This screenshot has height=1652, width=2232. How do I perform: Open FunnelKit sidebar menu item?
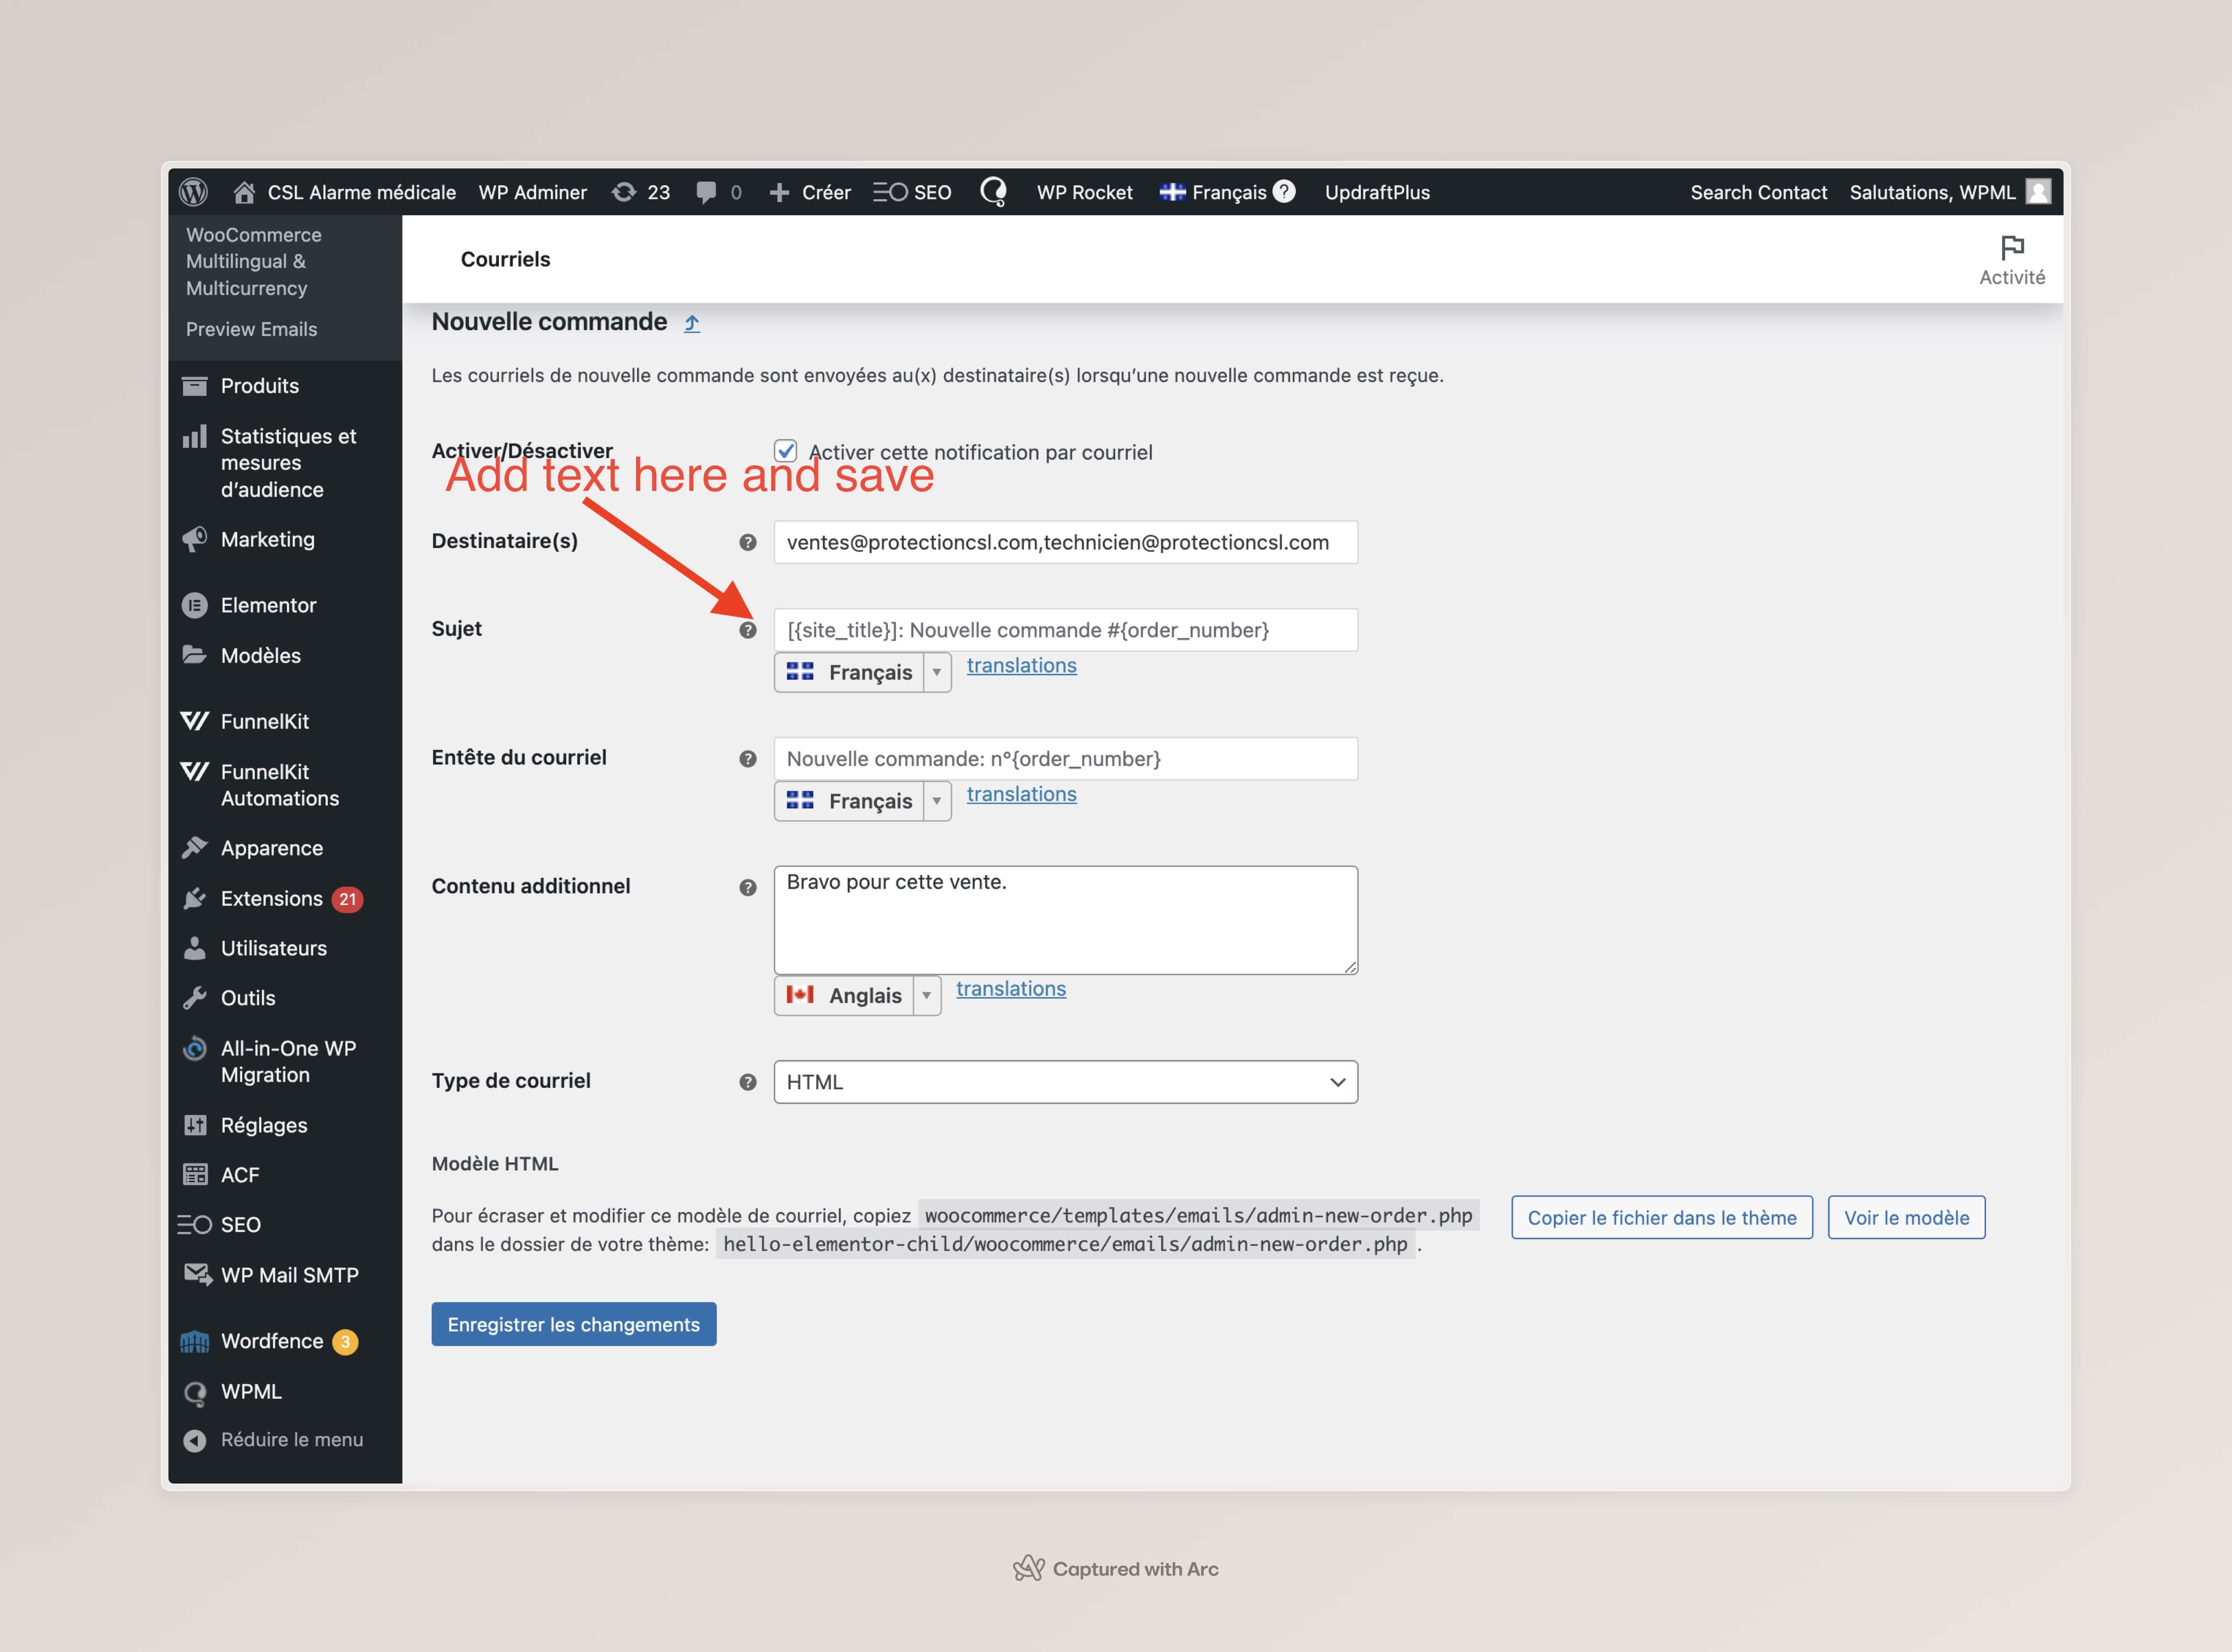tap(264, 721)
